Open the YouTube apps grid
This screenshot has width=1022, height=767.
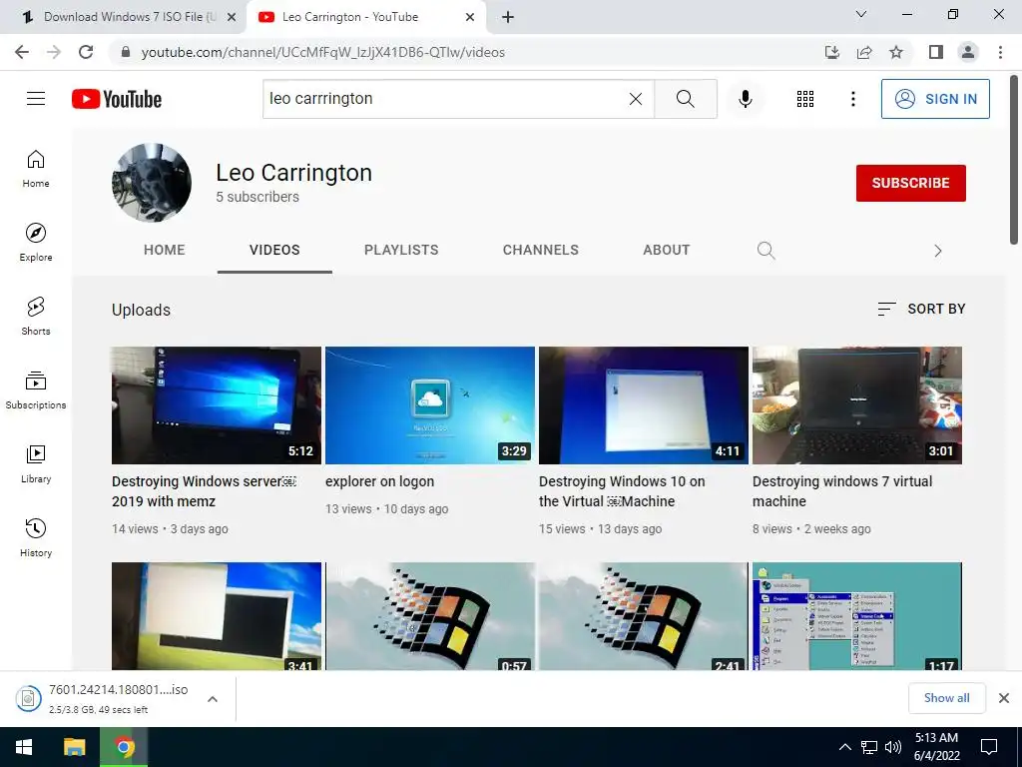805,99
